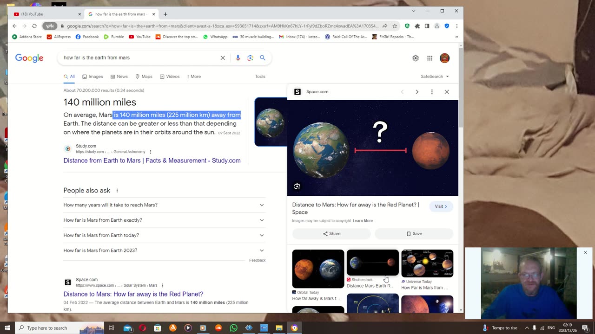Click the blue search magnifier button
Screen dimensions: 595x334
pos(263,58)
